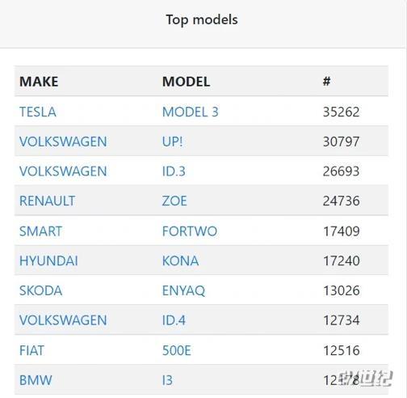Click the VOLKSWAGEN link beside ID.4
The height and width of the screenshot is (398, 407).
click(63, 320)
